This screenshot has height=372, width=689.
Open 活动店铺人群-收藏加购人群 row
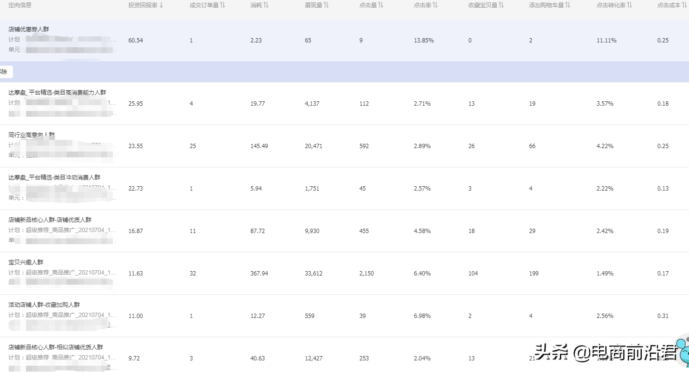click(x=44, y=305)
